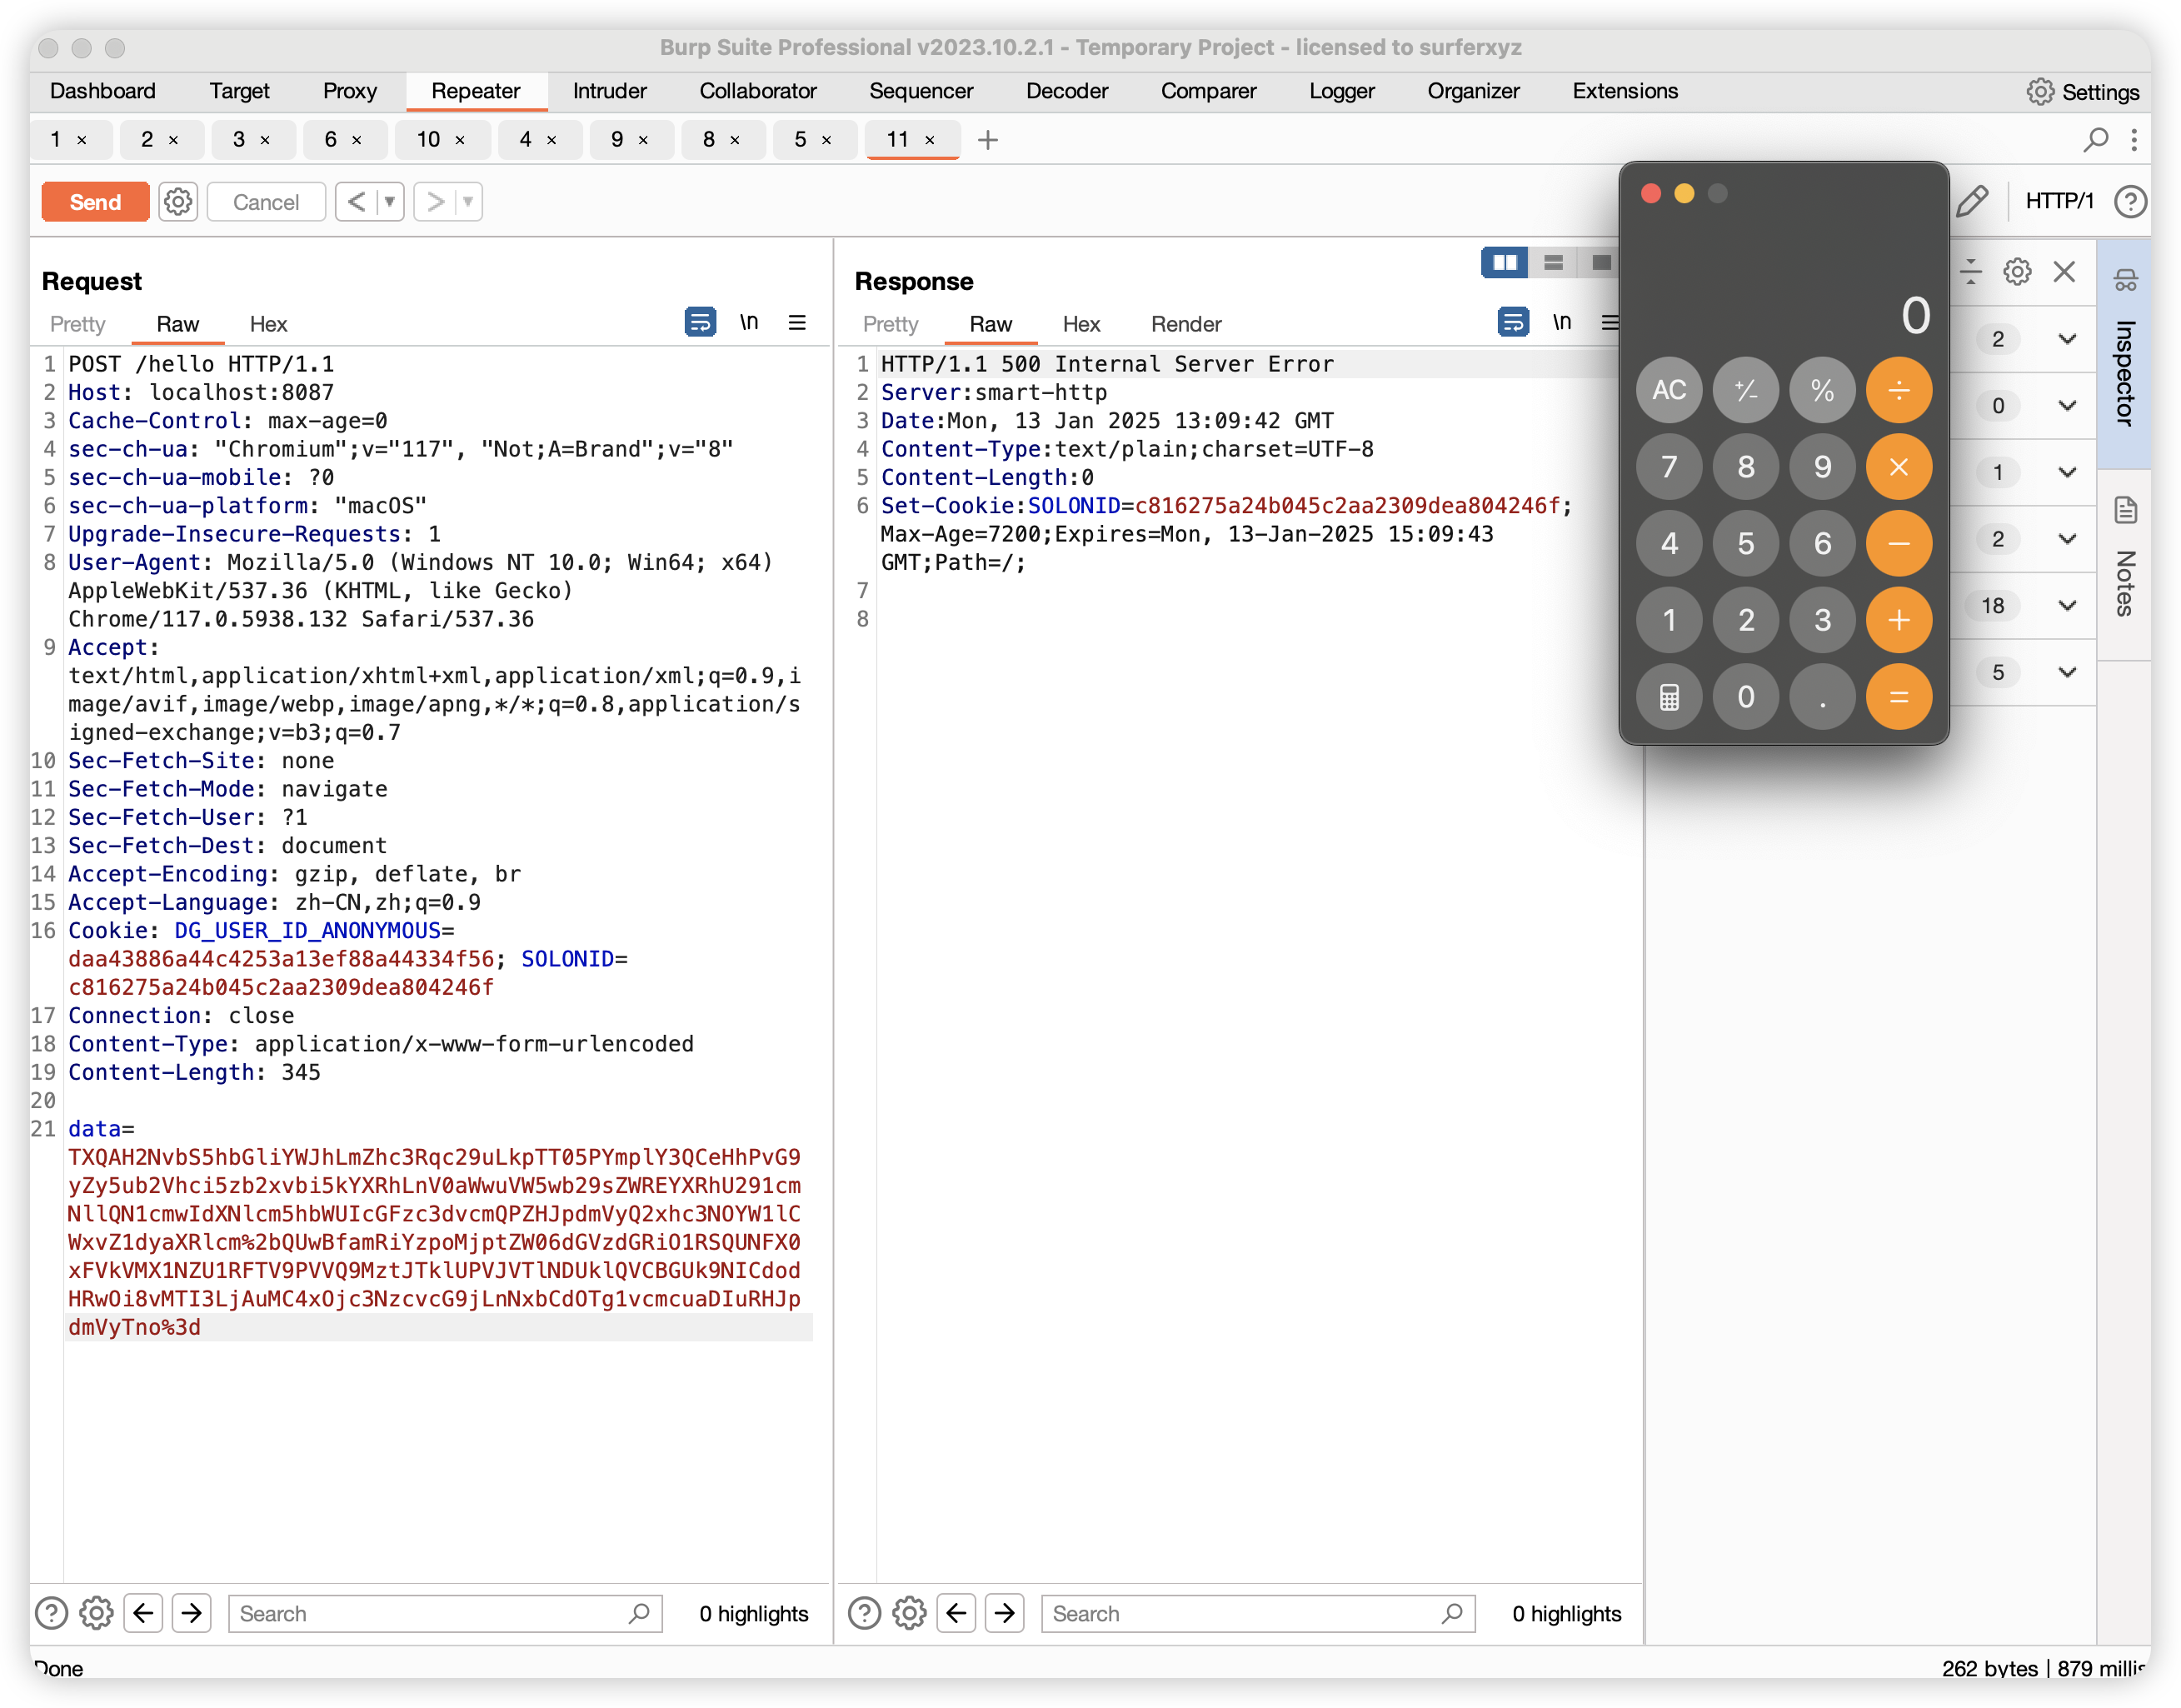Expand Inspector section with count 1

point(2067,472)
